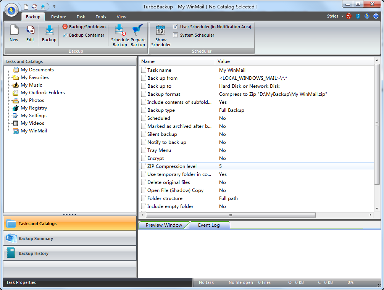
Task: Open the Backup Summary pane button
Action: 70,238
